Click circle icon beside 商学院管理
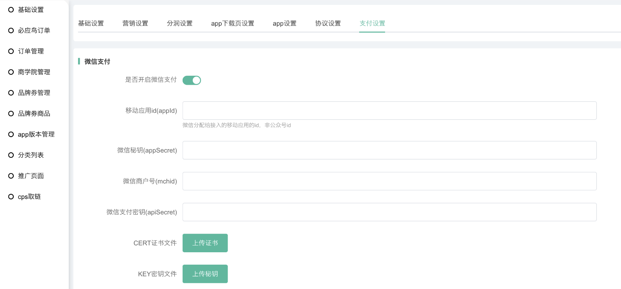621x289 pixels. [11, 72]
